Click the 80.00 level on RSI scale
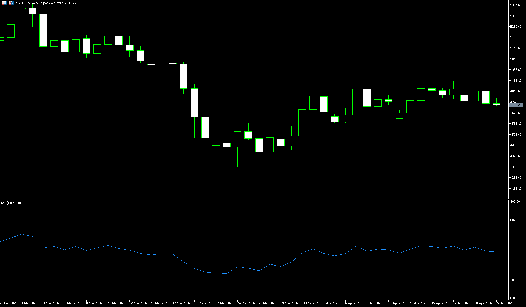The image size is (526, 307). tap(514, 220)
